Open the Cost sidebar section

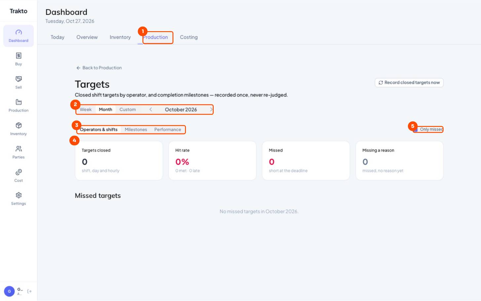[x=18, y=176]
